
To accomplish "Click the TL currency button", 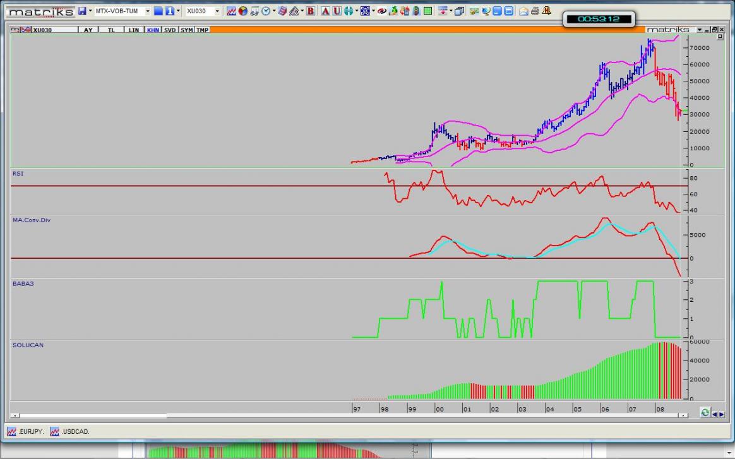I will pyautogui.click(x=111, y=30).
